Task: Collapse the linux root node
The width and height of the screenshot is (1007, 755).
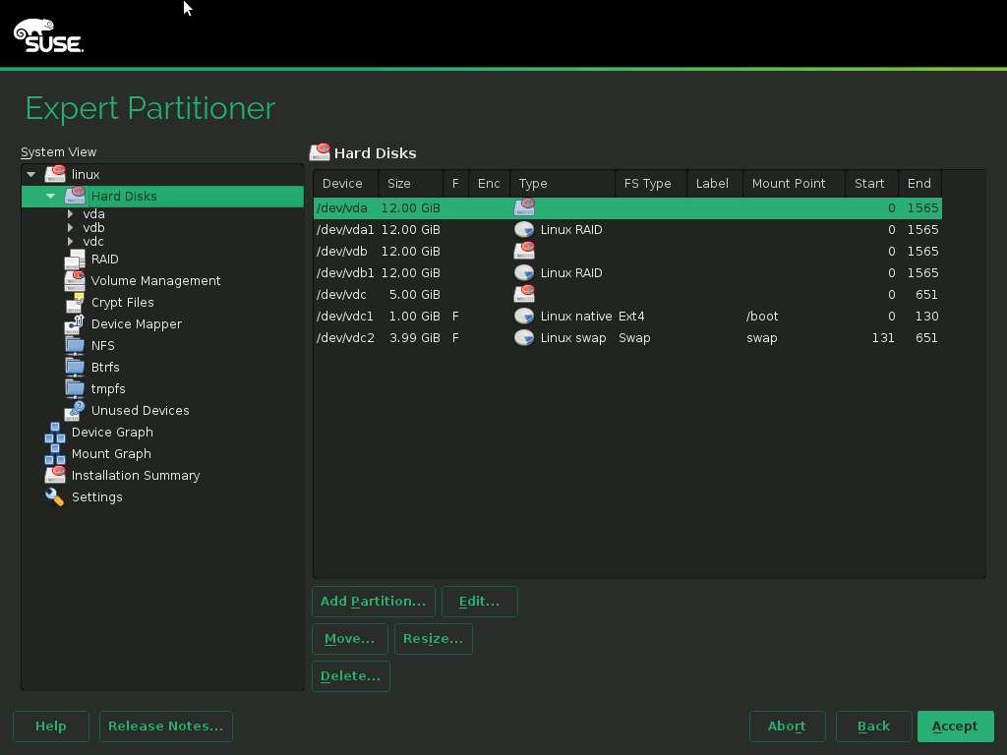Action: tap(31, 175)
